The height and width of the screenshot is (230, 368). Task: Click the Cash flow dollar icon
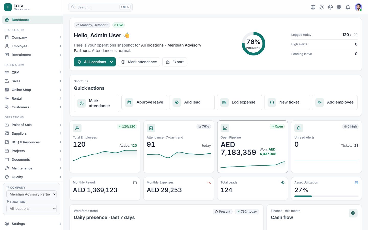(353, 213)
